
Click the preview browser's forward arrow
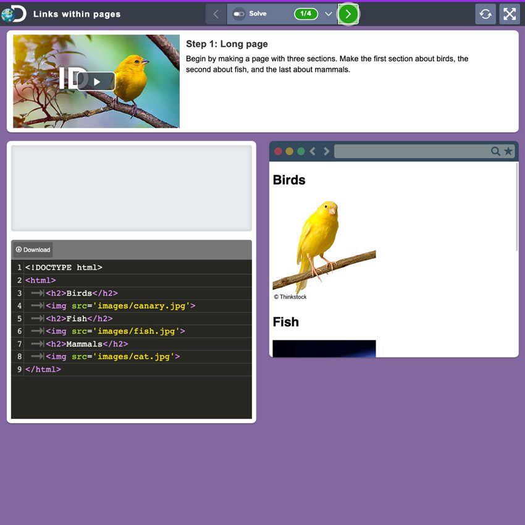[x=327, y=151]
